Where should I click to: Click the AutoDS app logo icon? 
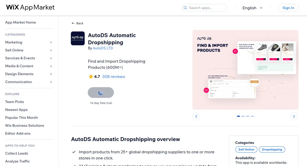tap(78, 38)
